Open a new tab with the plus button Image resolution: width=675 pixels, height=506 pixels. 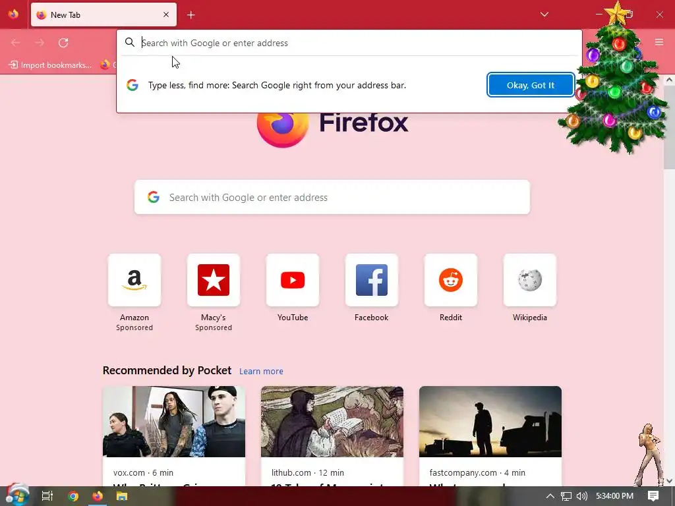(191, 15)
